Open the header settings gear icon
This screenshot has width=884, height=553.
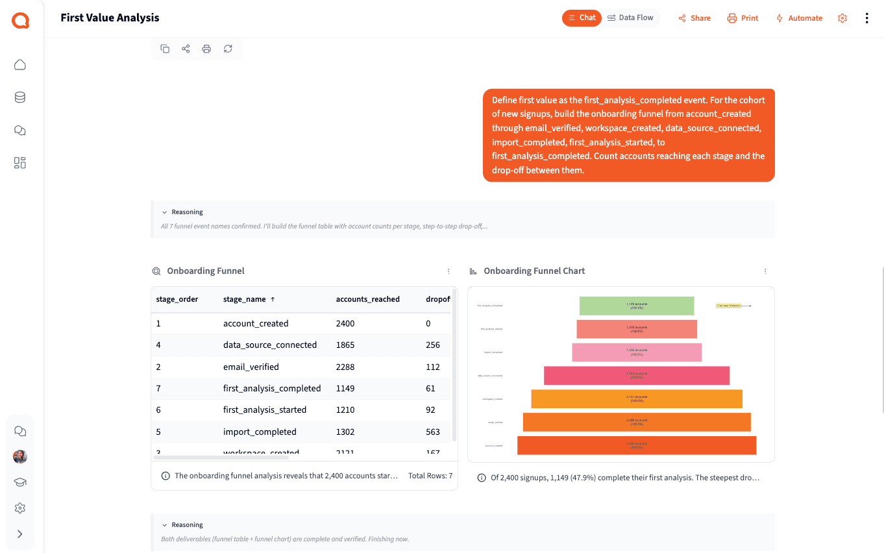[842, 18]
